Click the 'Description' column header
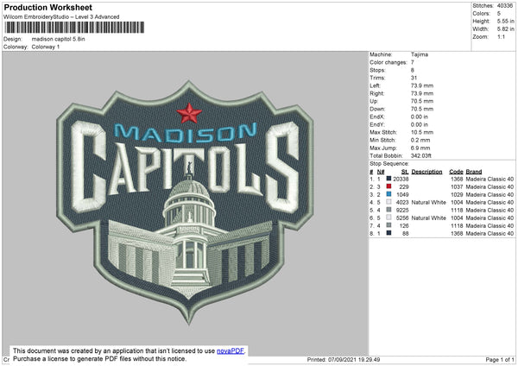The height and width of the screenshot is (366, 518). pos(426,172)
